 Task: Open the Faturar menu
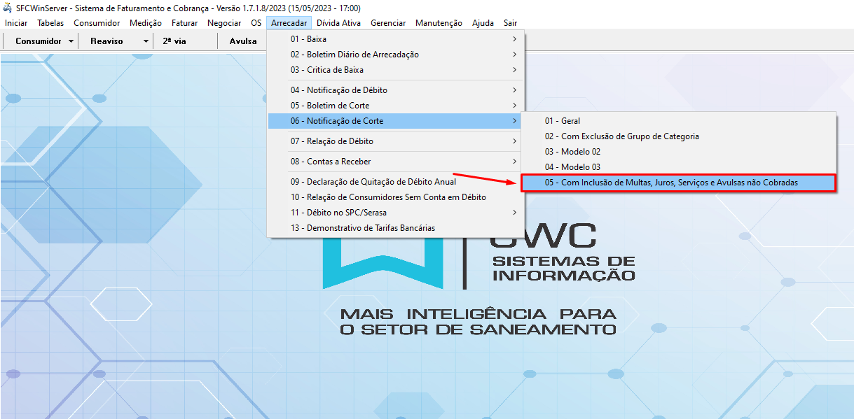(184, 23)
